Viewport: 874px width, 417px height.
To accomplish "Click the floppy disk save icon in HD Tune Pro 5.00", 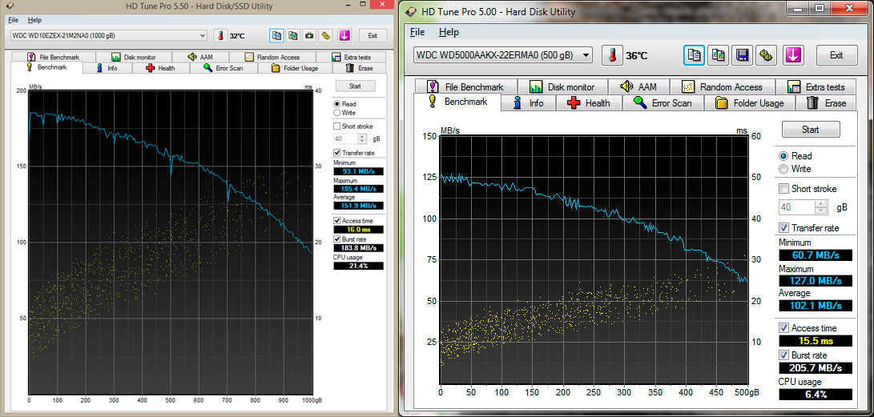I will 743,55.
